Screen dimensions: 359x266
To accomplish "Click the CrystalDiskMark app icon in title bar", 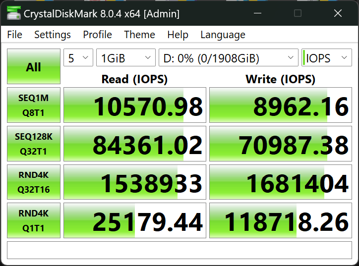I will click(x=13, y=13).
